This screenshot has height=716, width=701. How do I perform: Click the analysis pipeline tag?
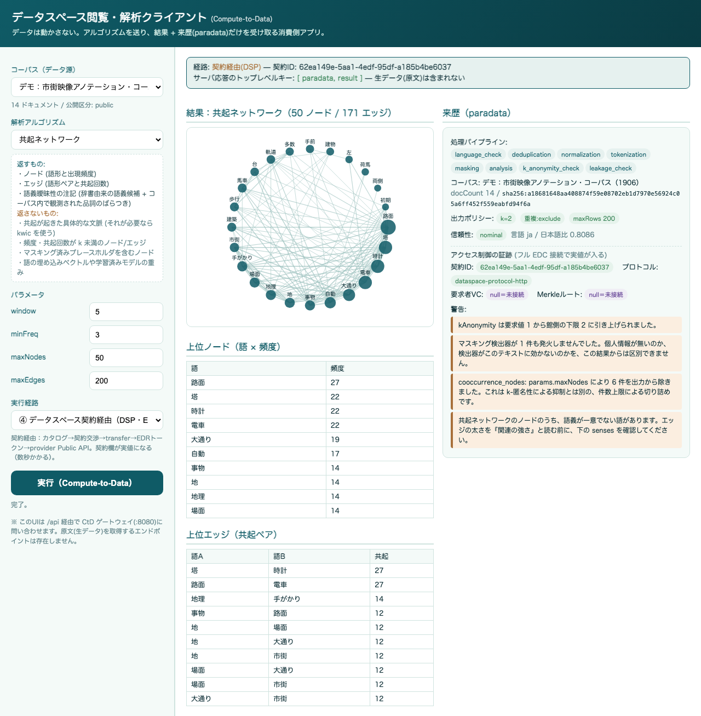click(501, 168)
